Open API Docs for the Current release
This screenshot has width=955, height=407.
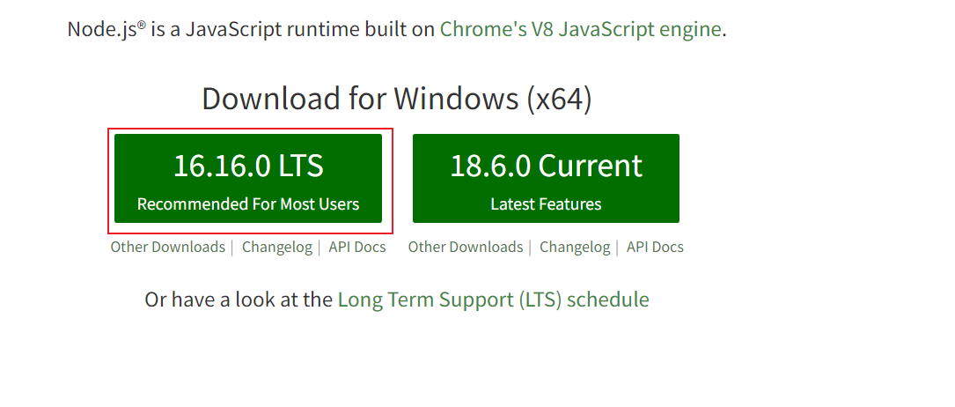(x=655, y=248)
